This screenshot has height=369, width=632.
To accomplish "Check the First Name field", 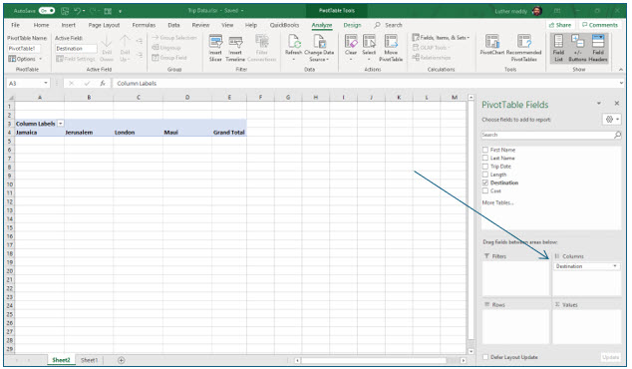I will click(485, 150).
